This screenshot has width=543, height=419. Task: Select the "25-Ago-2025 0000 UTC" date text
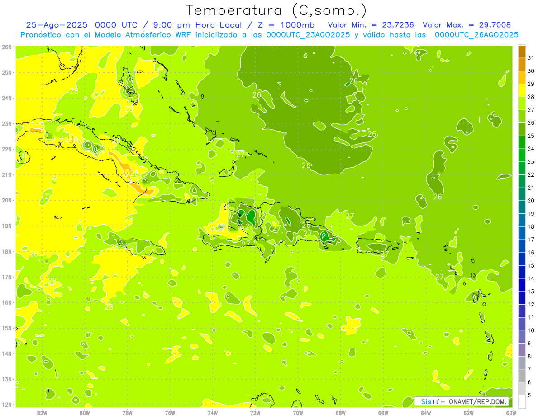pyautogui.click(x=81, y=25)
